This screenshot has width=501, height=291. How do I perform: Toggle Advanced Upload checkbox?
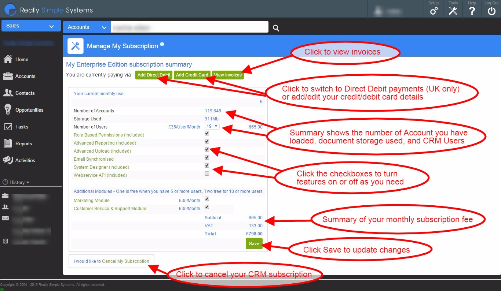pos(207,150)
